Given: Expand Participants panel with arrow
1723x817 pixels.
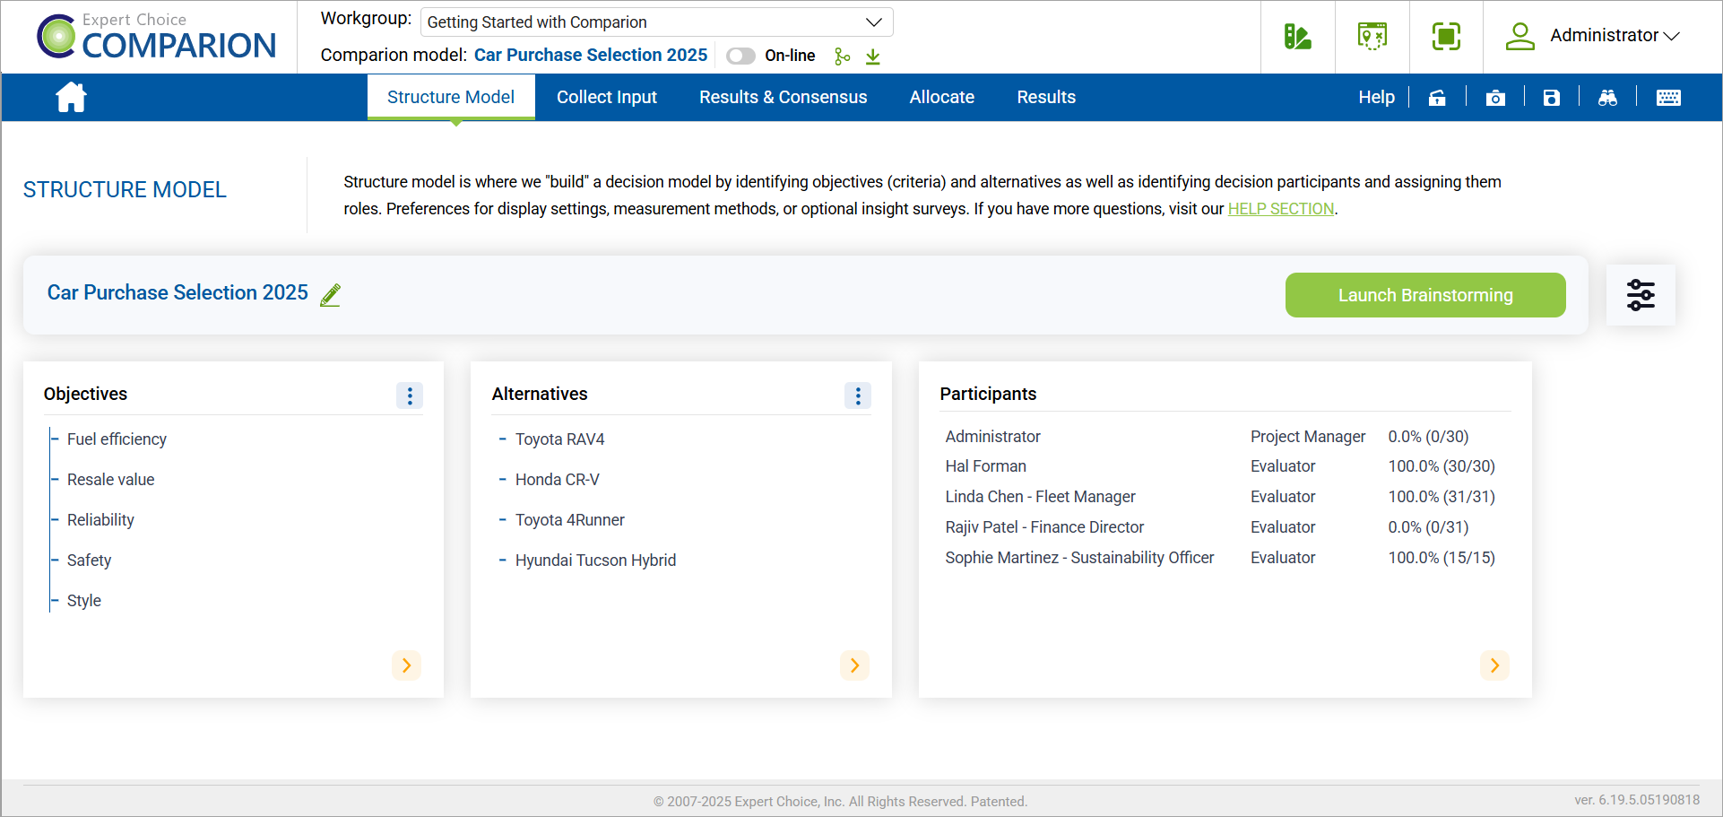Looking at the screenshot, I should tap(1494, 665).
